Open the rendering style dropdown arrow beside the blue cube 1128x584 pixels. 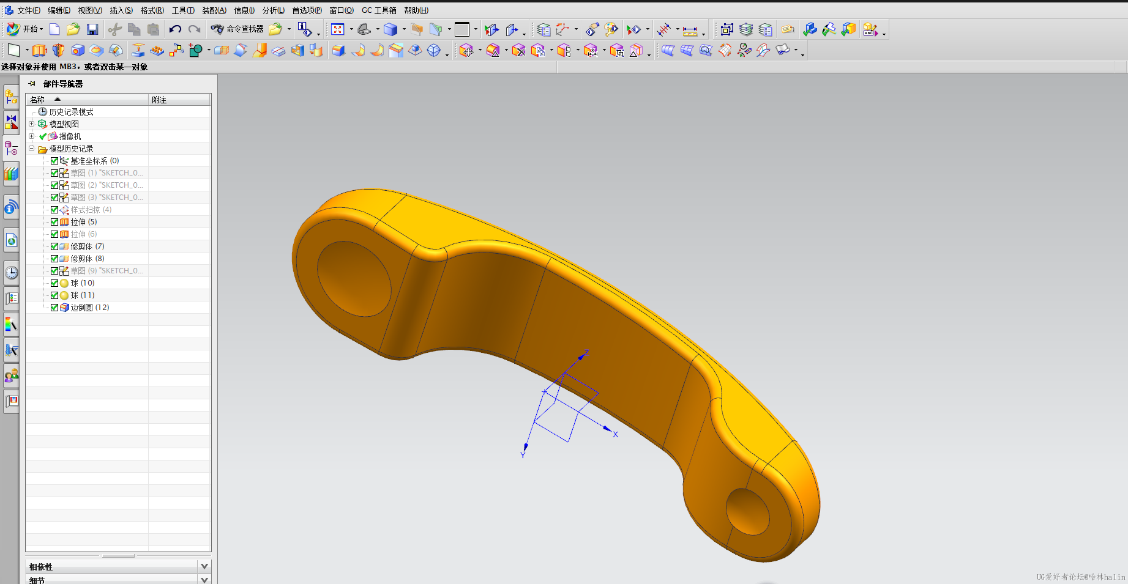pos(404,29)
